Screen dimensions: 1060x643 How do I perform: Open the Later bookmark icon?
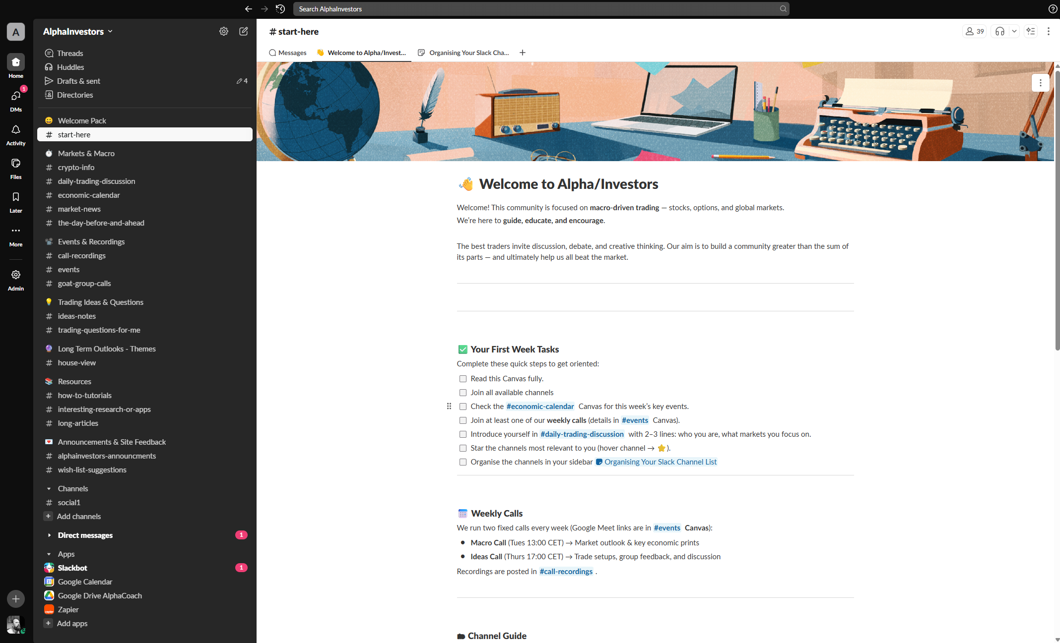[16, 197]
